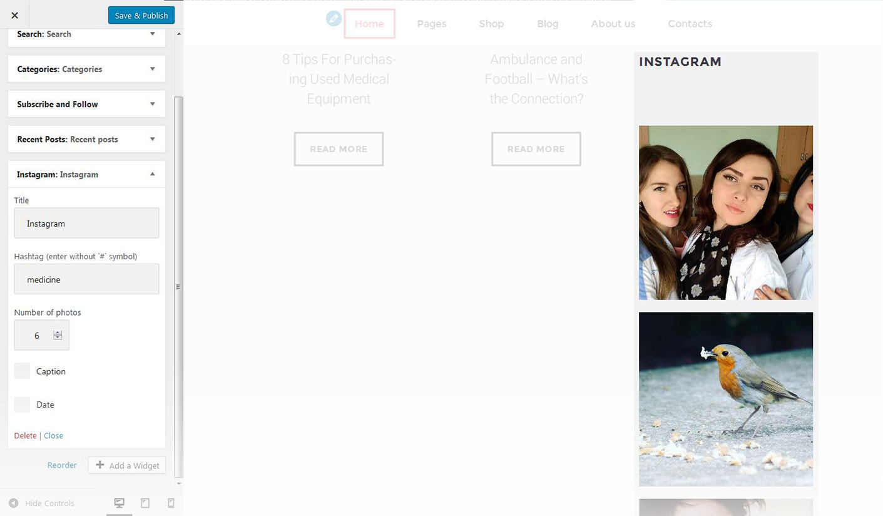Expand the Categories widget panel
883x516 pixels.
point(153,69)
